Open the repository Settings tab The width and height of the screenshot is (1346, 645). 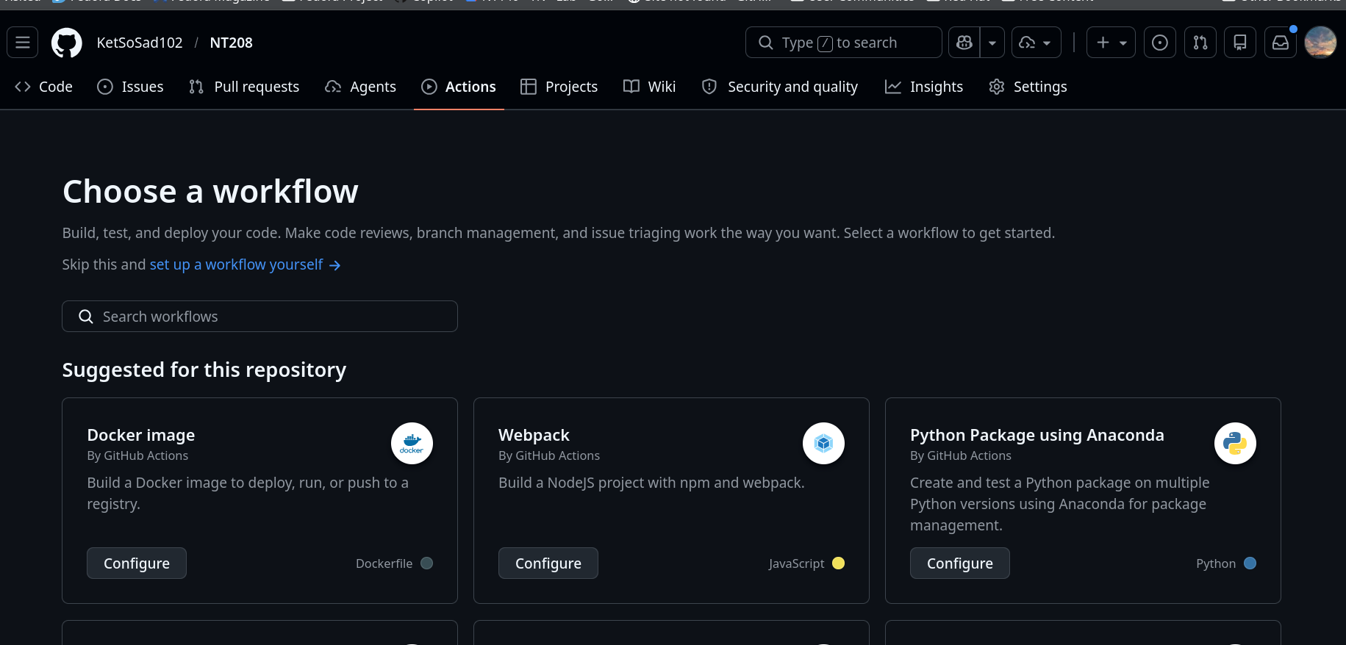pyautogui.click(x=1028, y=87)
